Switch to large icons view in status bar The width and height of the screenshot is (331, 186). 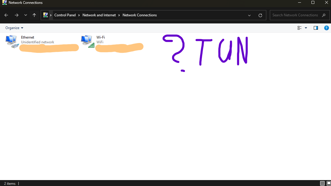(x=328, y=183)
